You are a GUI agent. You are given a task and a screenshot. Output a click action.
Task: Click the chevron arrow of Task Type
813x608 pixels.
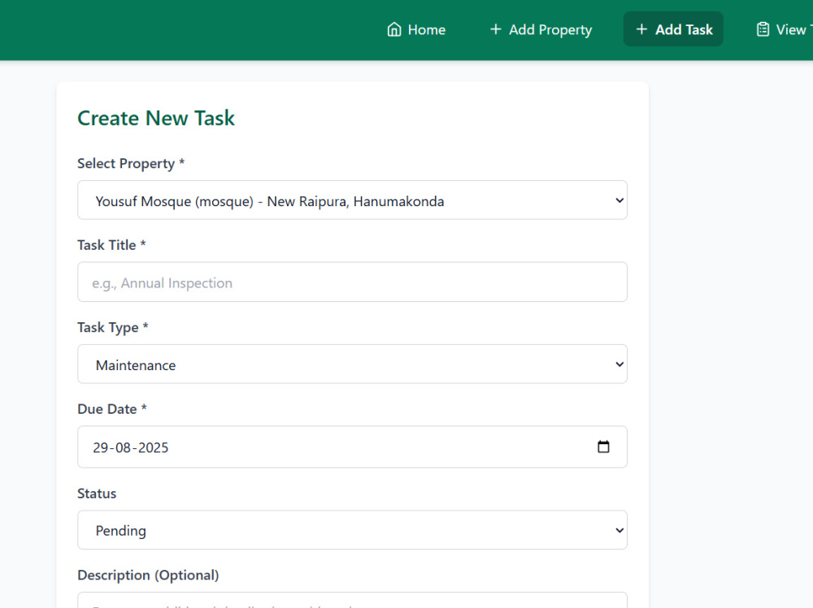click(x=619, y=364)
